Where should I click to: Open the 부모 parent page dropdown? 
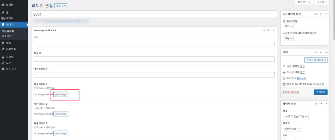[295, 116]
